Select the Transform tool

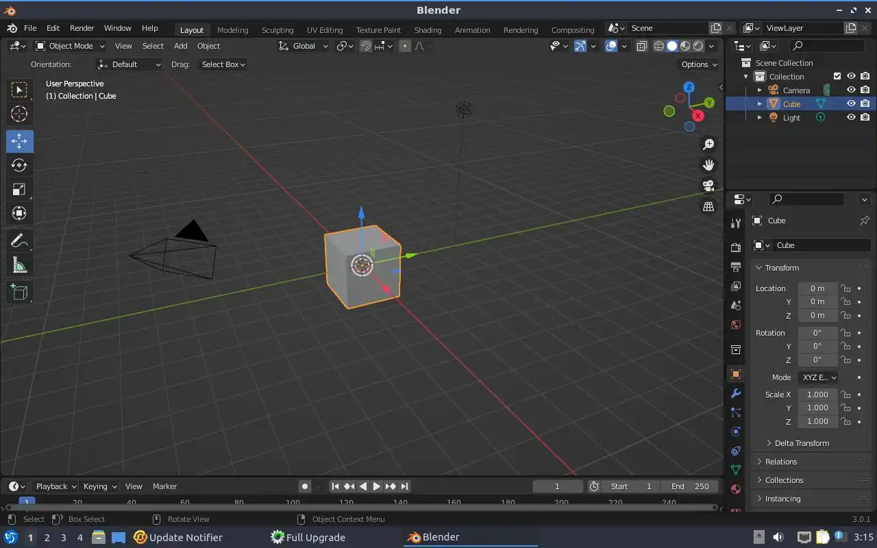click(x=19, y=213)
